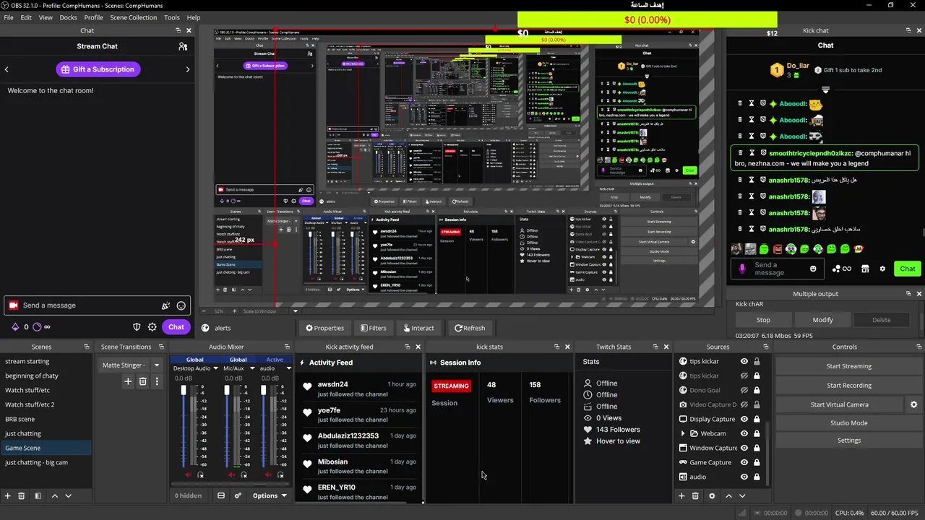Move scene up arrow in Scenes dock

click(54, 496)
